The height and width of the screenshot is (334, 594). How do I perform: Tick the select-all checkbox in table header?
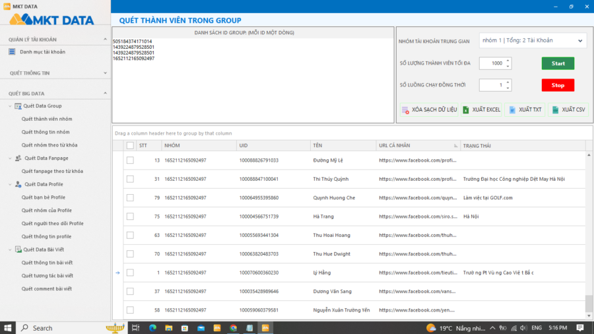coord(130,145)
